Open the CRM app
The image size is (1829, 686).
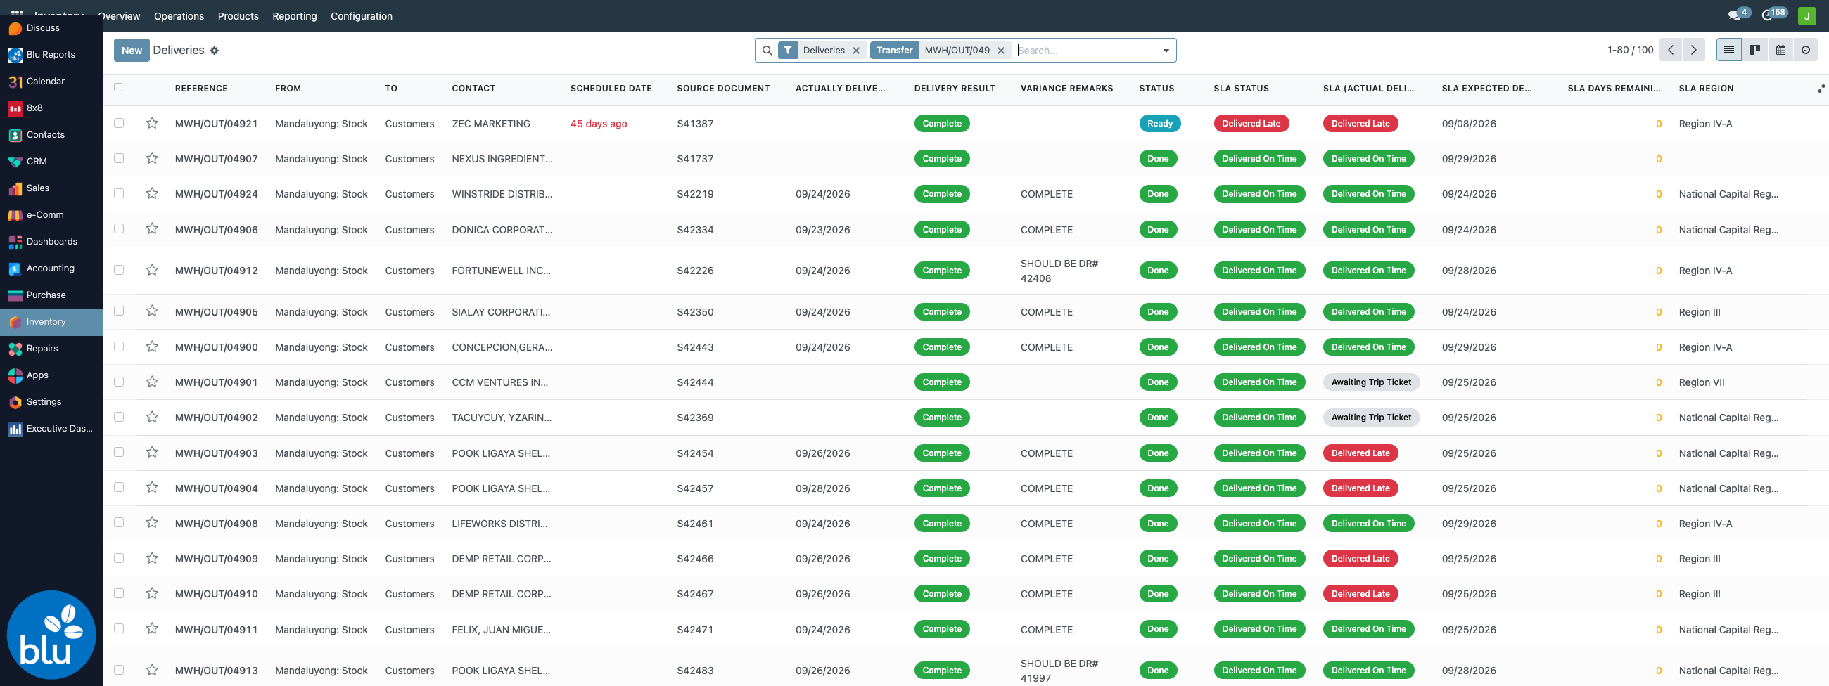[51, 162]
